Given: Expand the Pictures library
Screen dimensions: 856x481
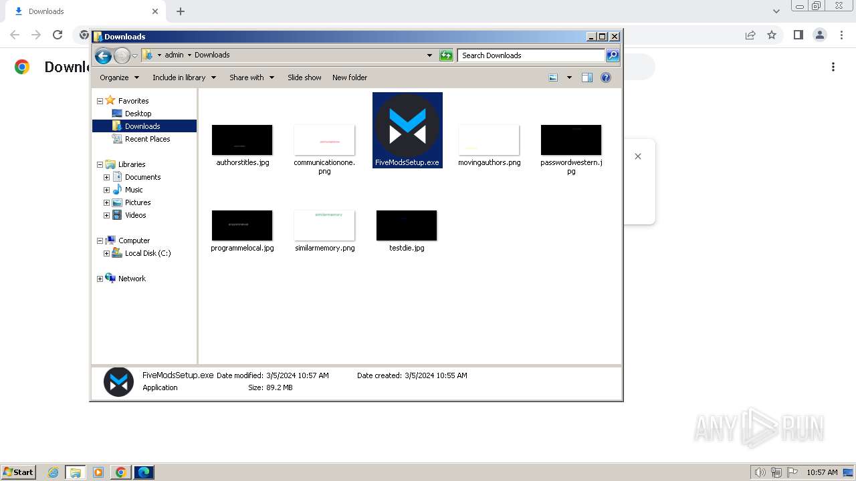Looking at the screenshot, I should click(x=106, y=202).
